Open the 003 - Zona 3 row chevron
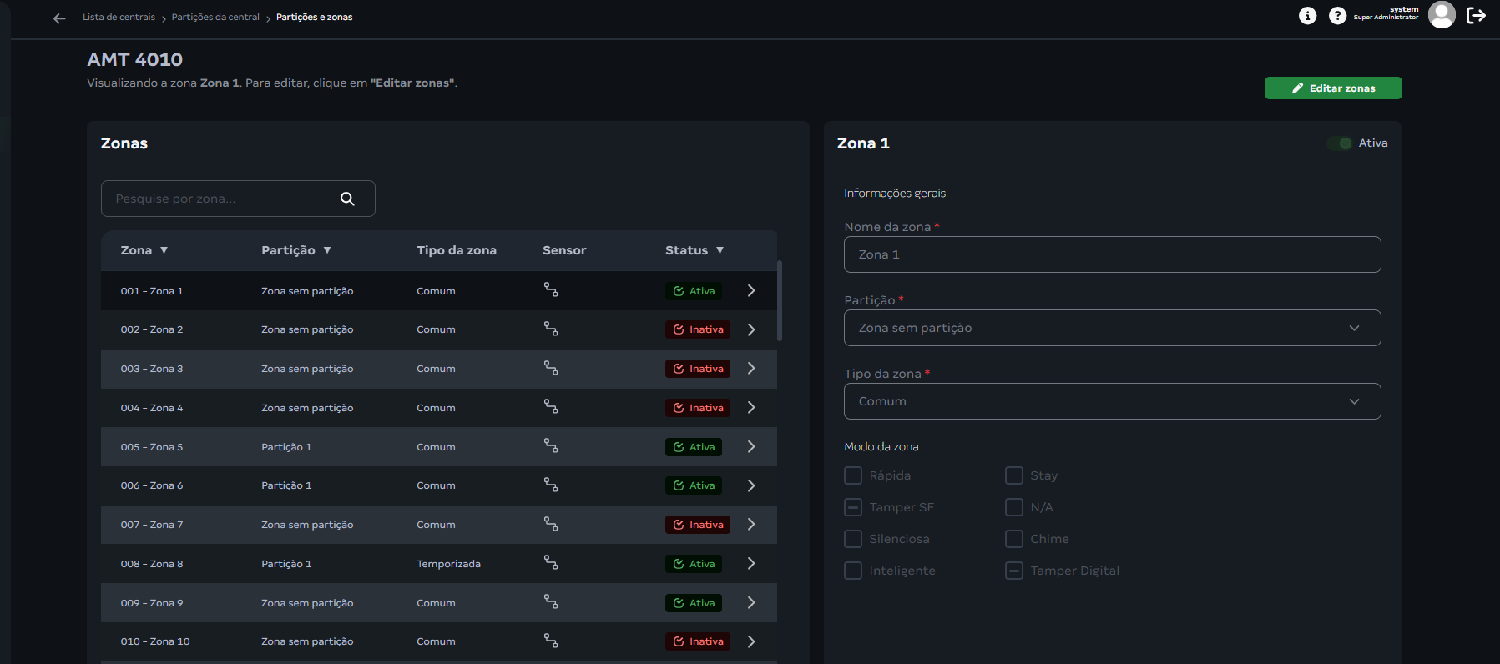1500x664 pixels. [751, 369]
